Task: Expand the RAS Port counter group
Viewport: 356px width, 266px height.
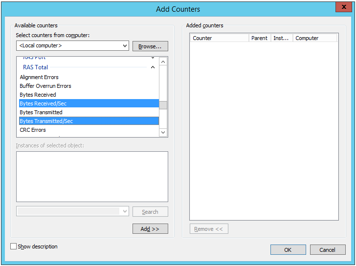Action: pyautogui.click(x=153, y=58)
